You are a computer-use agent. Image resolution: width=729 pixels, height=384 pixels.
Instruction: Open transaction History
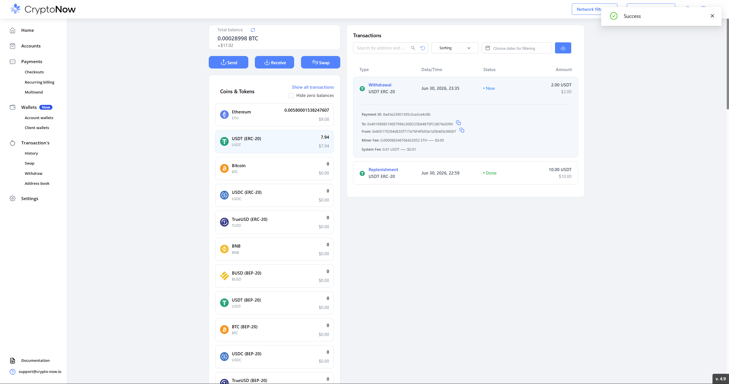(31, 153)
